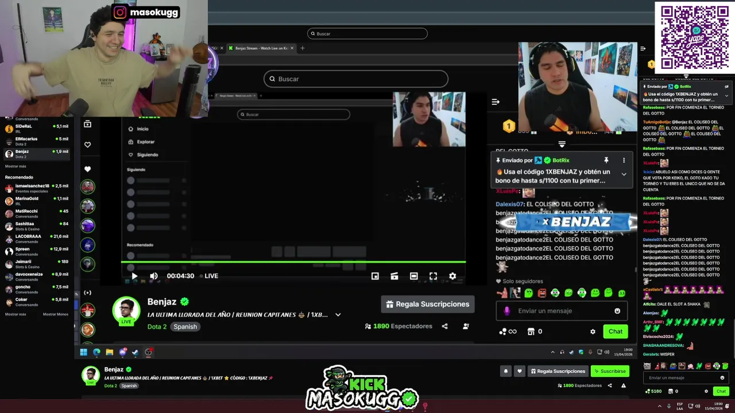Click the Buscar search field in nested browser

pyautogui.click(x=356, y=79)
